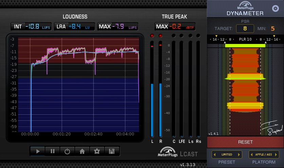This screenshot has width=284, height=168.
Task: Click the 00:02:40 timeline label
Action: click(93, 134)
